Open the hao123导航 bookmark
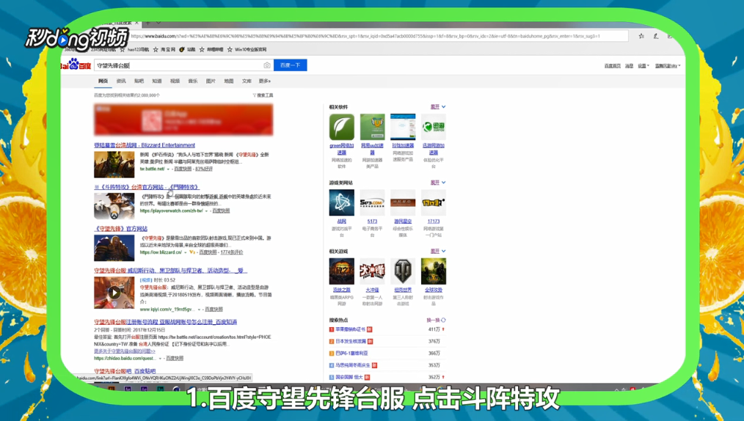The width and height of the screenshot is (744, 421). tap(134, 49)
